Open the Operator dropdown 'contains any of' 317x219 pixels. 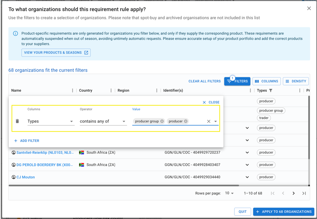tap(103, 121)
